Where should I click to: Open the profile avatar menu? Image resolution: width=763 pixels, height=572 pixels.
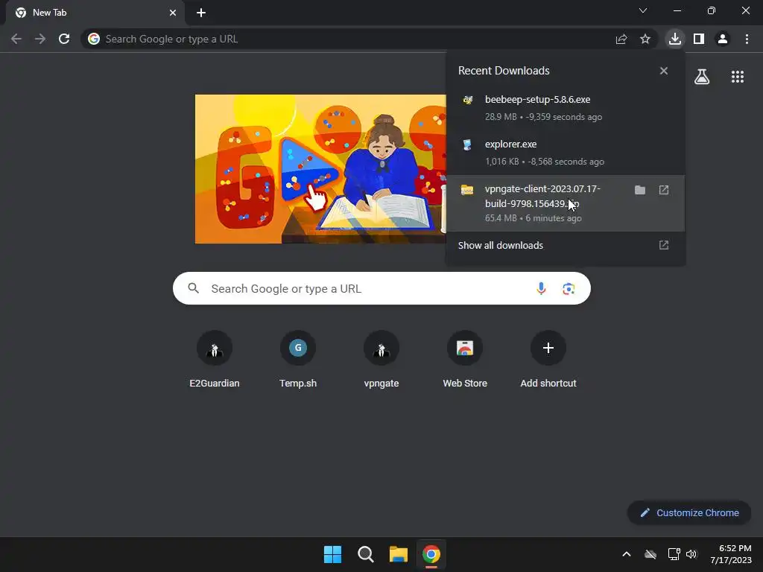click(723, 39)
